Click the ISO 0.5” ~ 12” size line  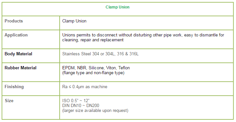pyautogui.click(x=76, y=101)
